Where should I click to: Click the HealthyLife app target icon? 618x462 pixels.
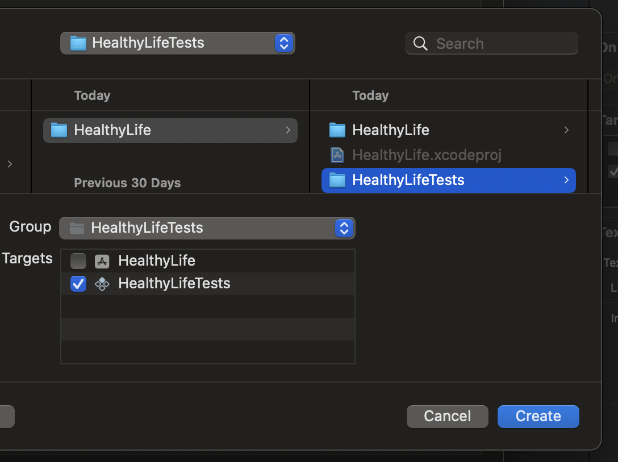point(102,261)
